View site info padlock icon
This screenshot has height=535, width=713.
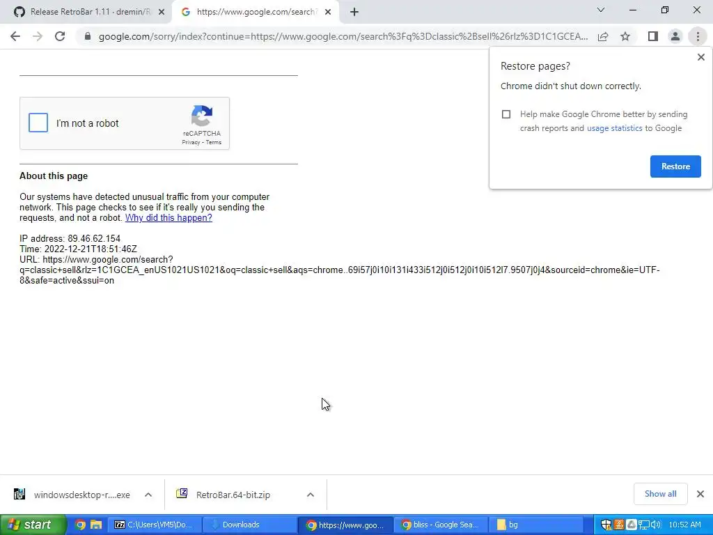click(88, 36)
